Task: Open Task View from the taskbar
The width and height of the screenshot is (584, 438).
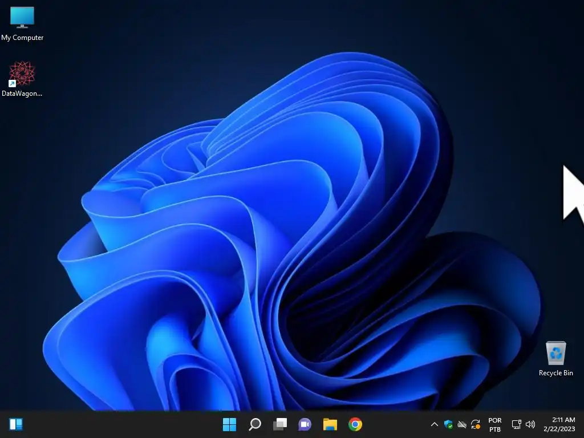Action: click(x=280, y=424)
